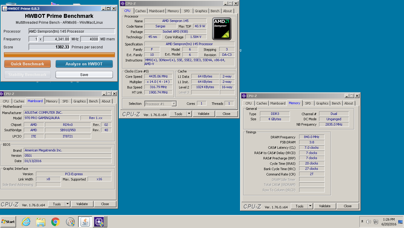Show hidden tray icons arrow
Screen dimensions: 404x228
[362, 221]
